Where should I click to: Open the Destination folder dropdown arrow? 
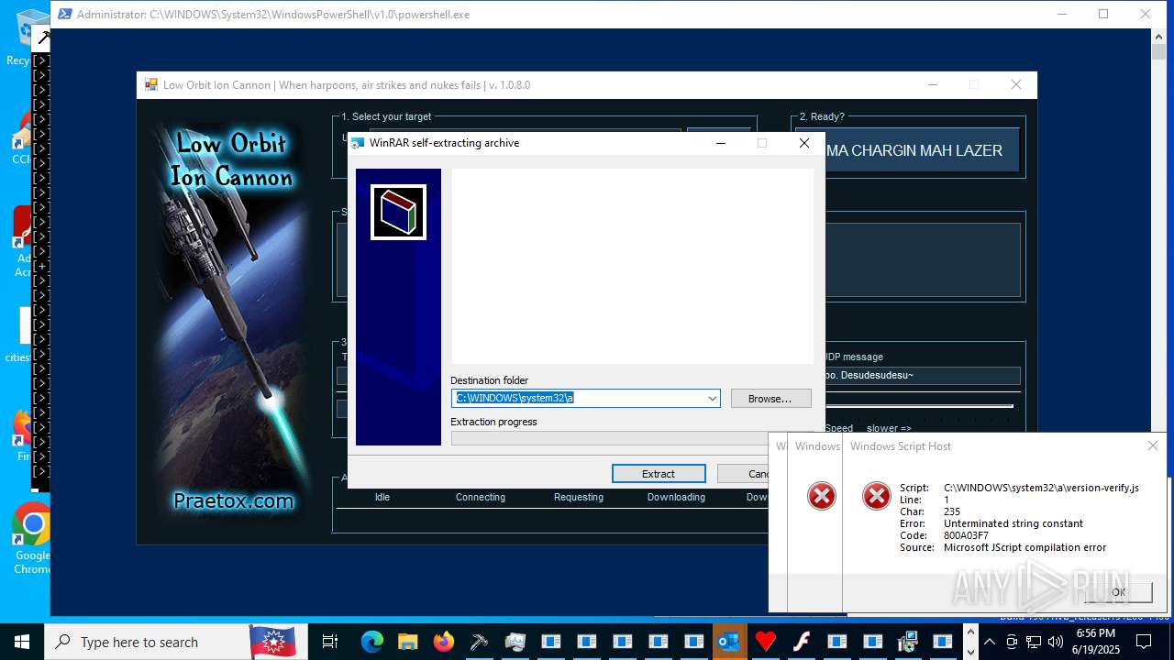pyautogui.click(x=712, y=399)
